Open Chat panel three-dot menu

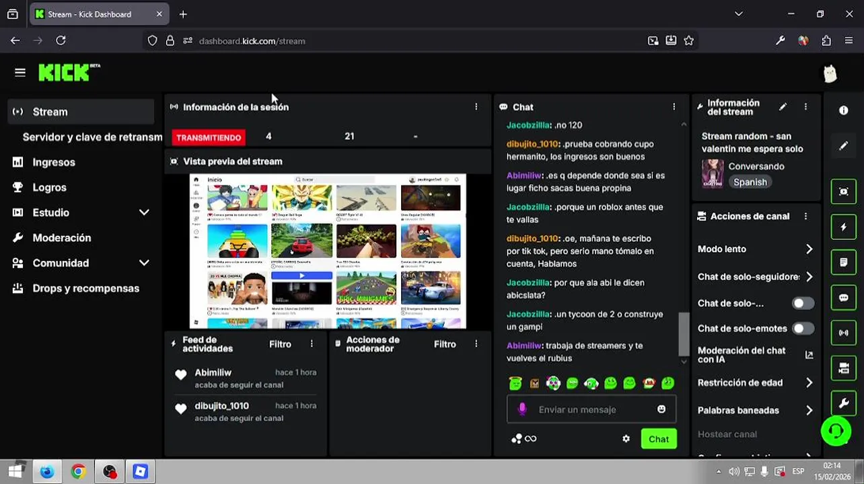click(x=674, y=107)
